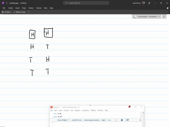
Task: Open the Ink Styles dropdown
Action: click(x=7, y=12)
